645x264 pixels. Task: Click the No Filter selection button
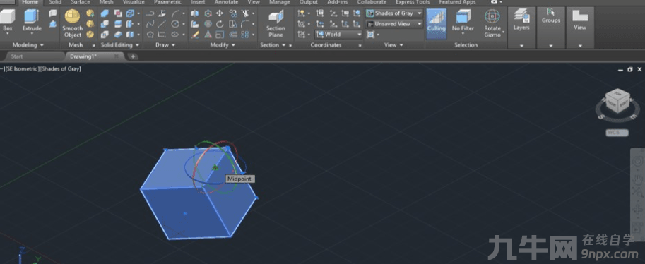[463, 20]
